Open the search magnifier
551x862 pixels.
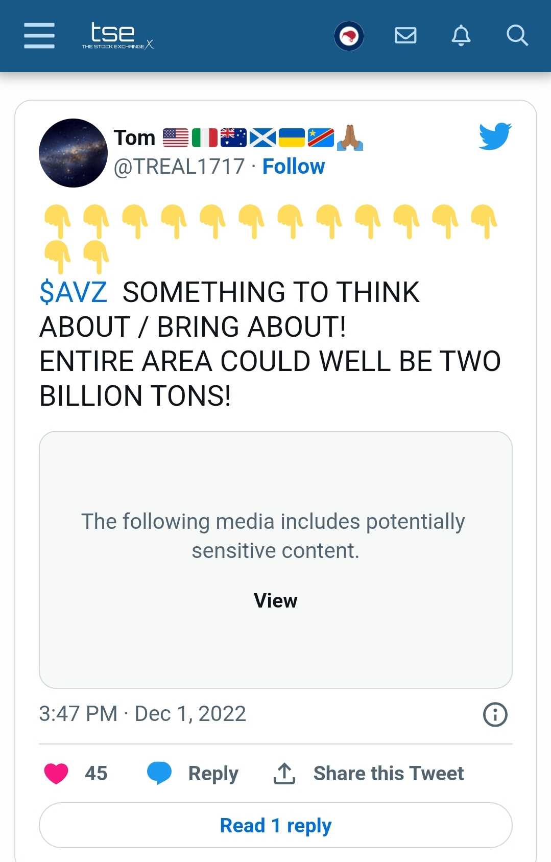pyautogui.click(x=517, y=35)
